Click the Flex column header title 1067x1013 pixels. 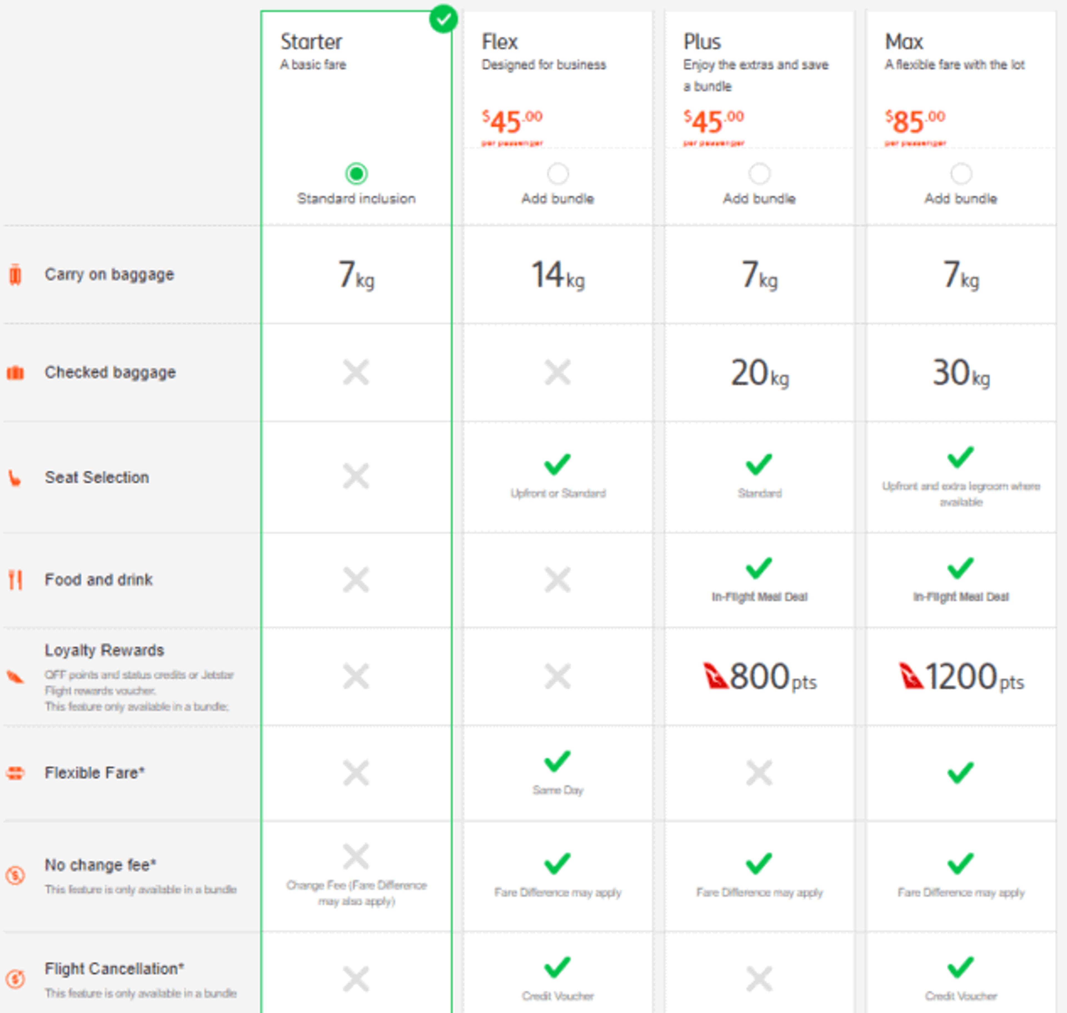500,42
